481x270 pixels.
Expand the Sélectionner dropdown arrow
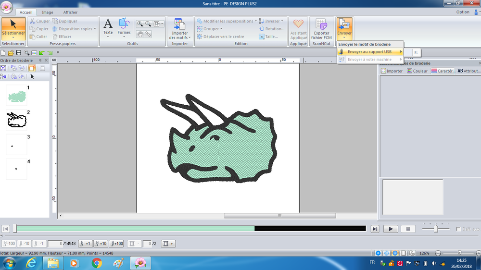(13, 37)
